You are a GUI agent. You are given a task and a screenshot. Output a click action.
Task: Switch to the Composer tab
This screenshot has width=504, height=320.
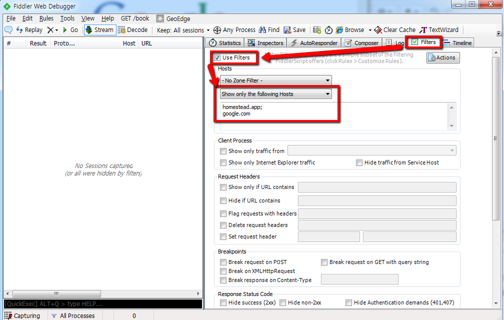tap(361, 42)
